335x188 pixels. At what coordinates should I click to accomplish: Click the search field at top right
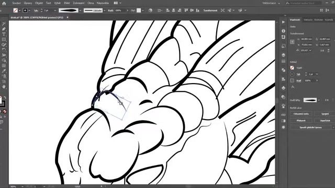tap(304, 3)
